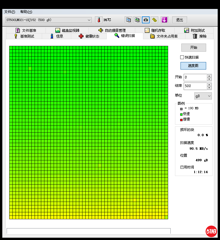220x240 pixels.
Task: Decrease the 结束 end value with down arrow
Action: 209,88
